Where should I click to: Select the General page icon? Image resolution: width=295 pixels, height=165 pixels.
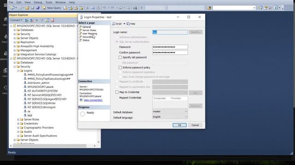[80, 27]
